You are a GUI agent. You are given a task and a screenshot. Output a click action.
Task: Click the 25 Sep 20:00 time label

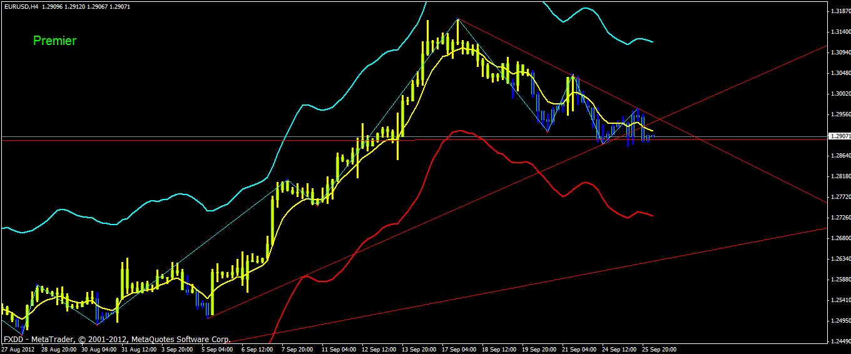click(658, 349)
